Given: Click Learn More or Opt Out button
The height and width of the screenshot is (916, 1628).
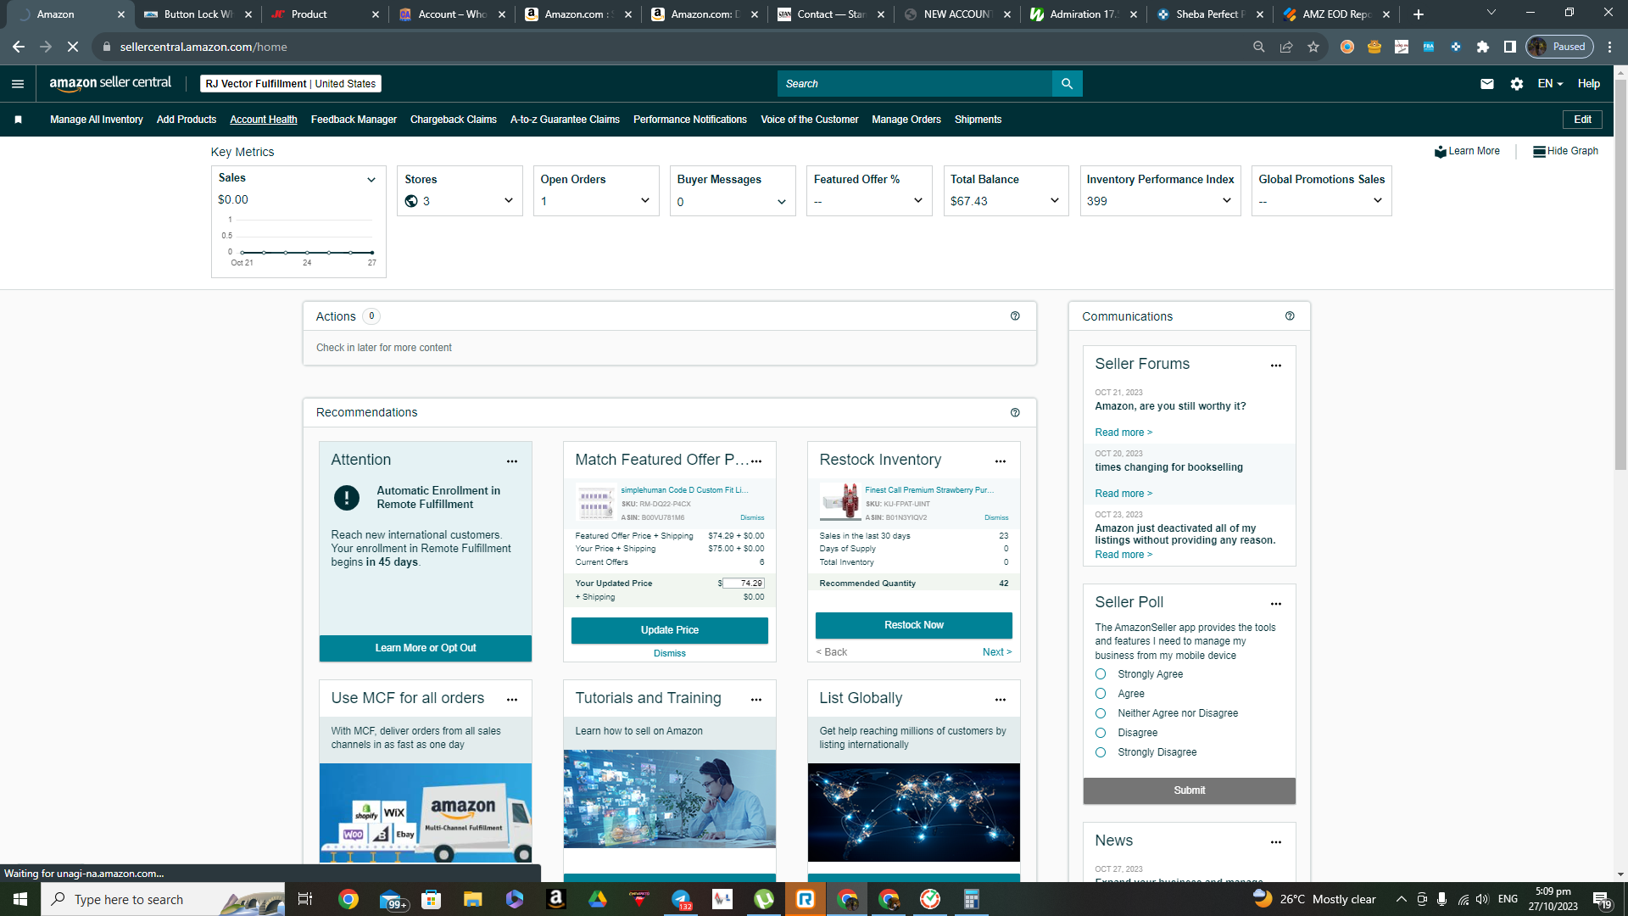Looking at the screenshot, I should (426, 648).
